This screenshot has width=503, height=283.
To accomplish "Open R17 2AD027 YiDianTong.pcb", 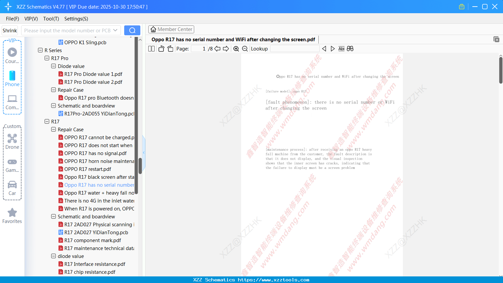I will (93, 233).
